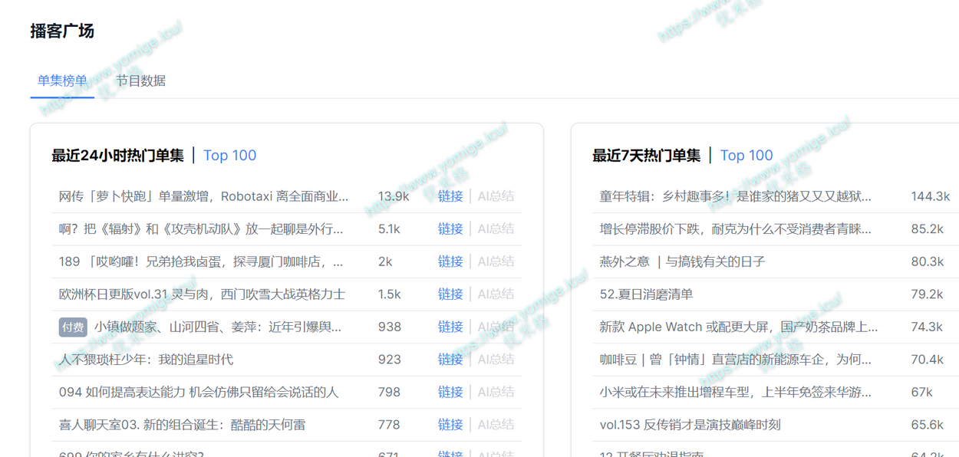Image resolution: width=959 pixels, height=457 pixels.
Task: Select vol.153 反传销才是演技巅峰时刻 episode
Action: pos(690,425)
